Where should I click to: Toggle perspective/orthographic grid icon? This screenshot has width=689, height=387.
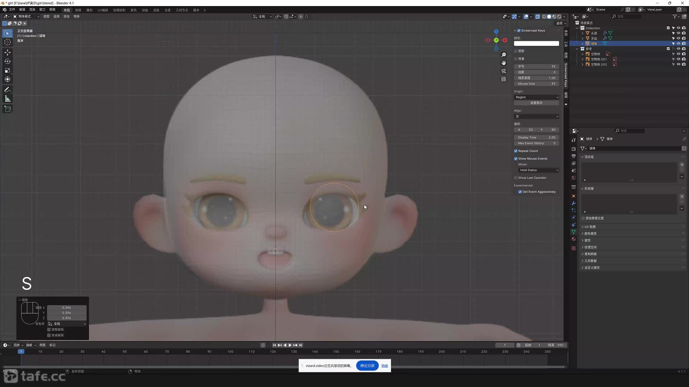click(x=503, y=79)
